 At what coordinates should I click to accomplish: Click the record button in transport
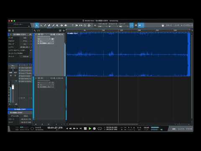coord(94,128)
